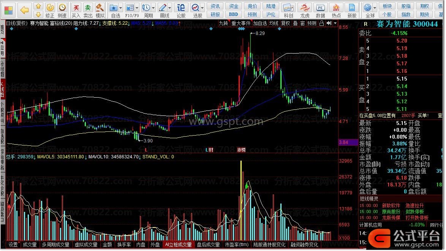Open the 热点 hot topics flame icon

(x=336, y=11)
